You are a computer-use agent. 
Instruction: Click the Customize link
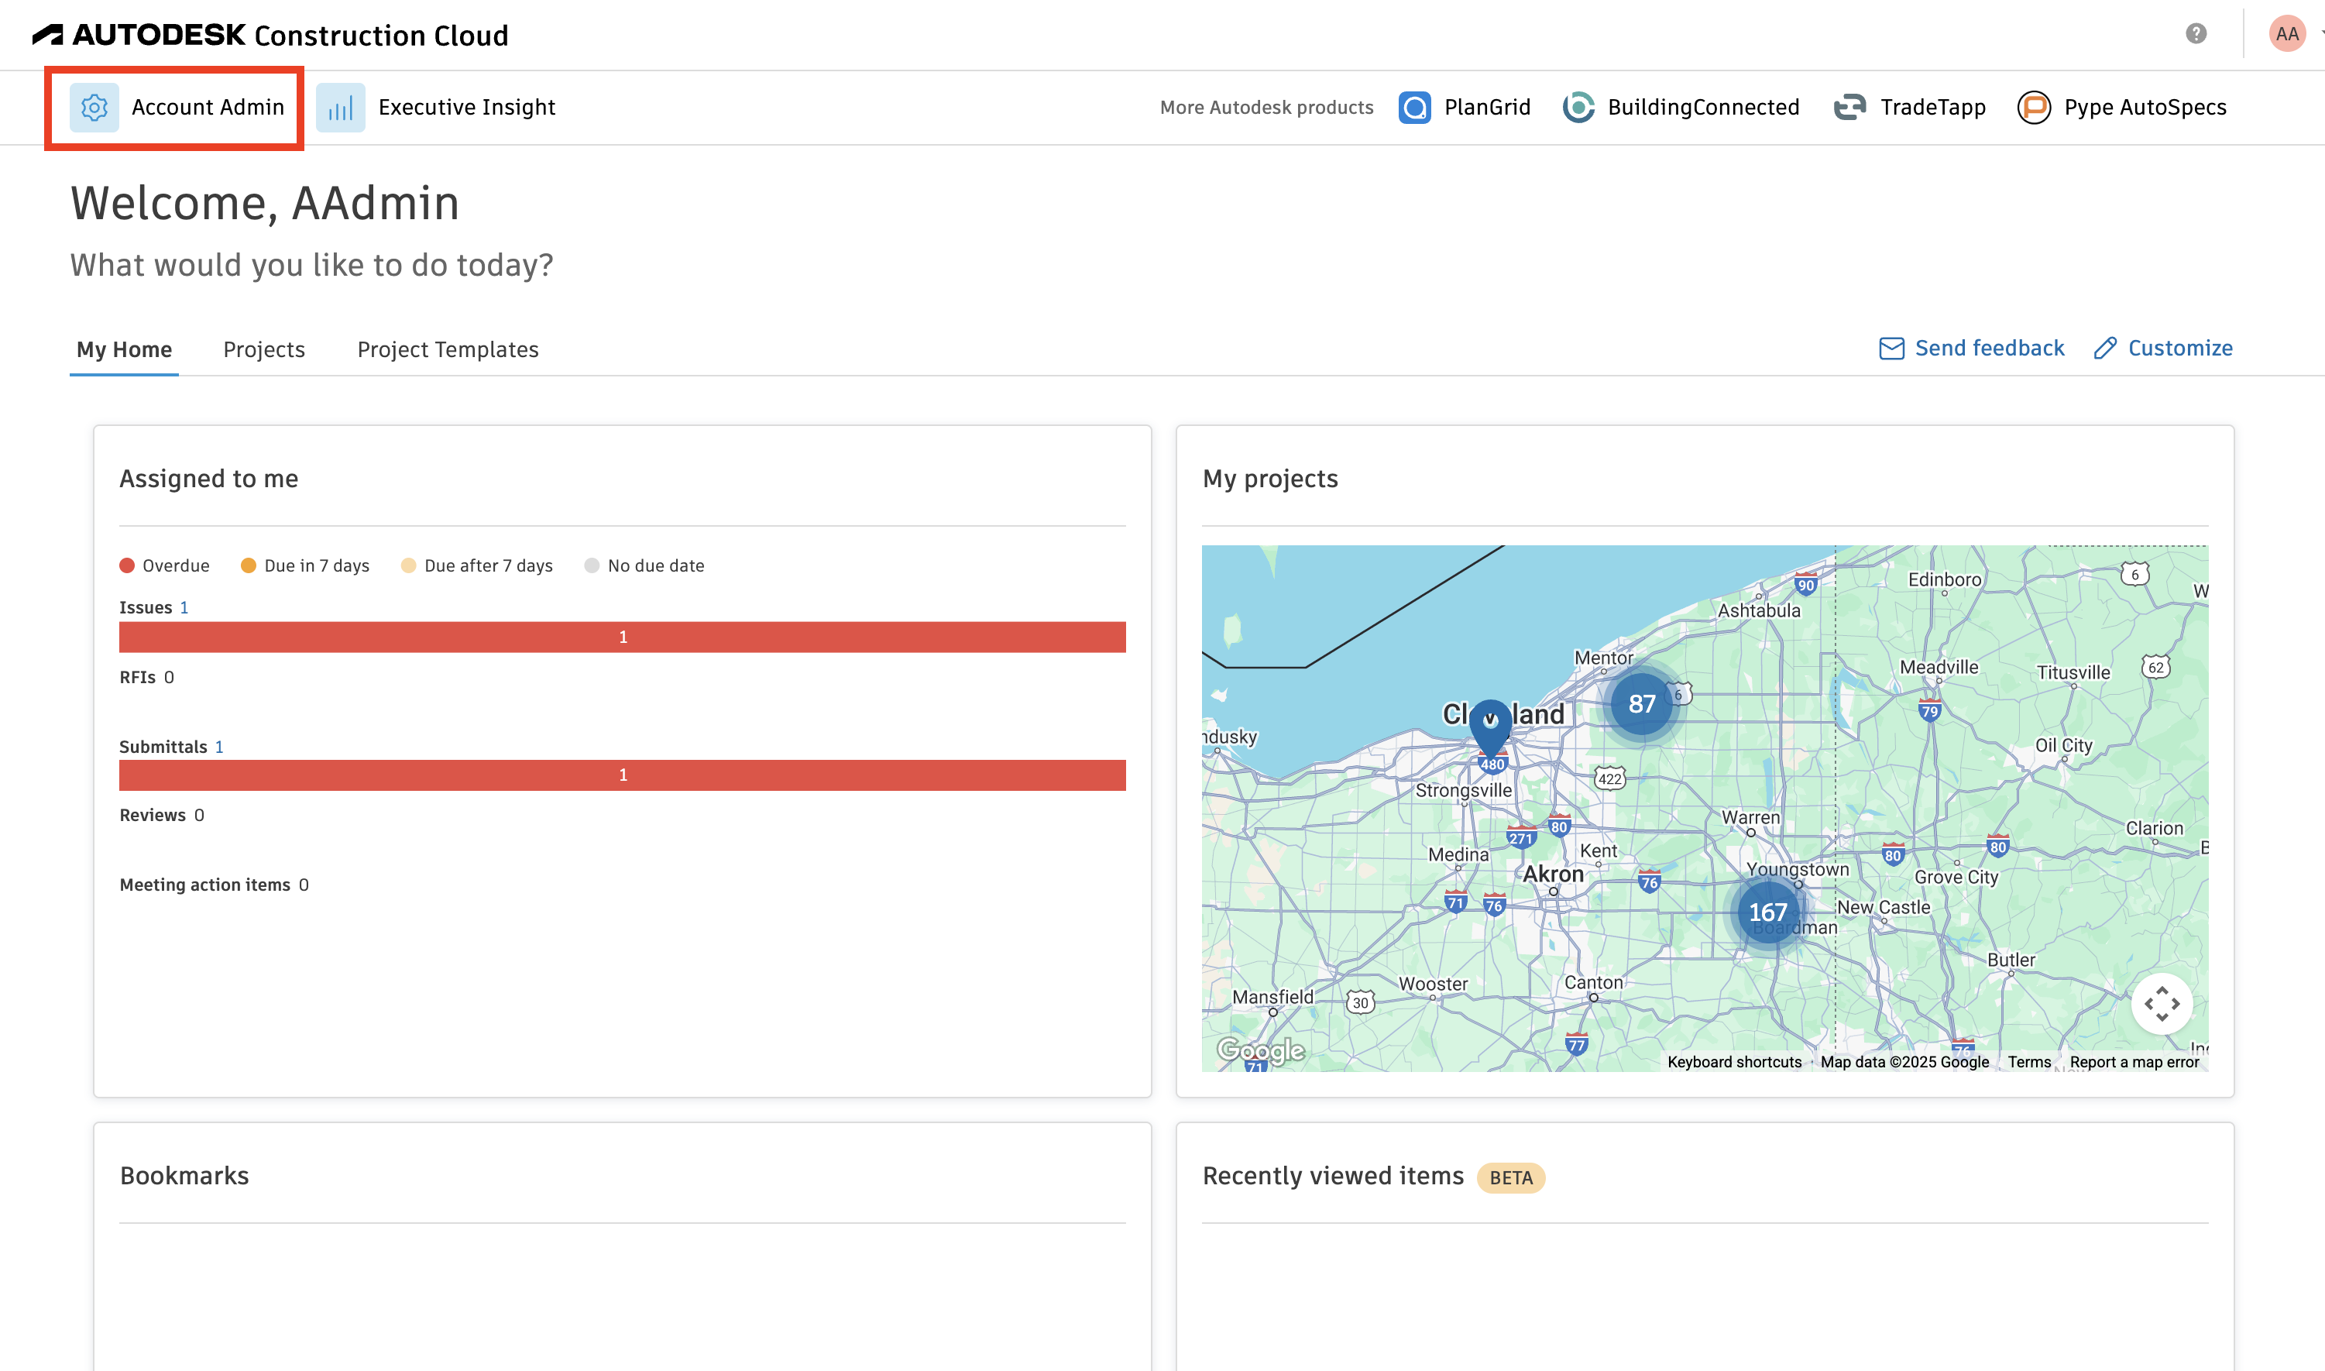pos(2180,349)
